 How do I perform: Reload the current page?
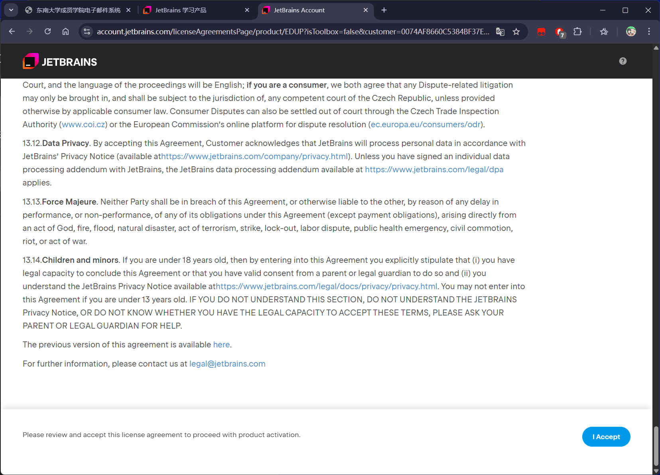point(48,32)
